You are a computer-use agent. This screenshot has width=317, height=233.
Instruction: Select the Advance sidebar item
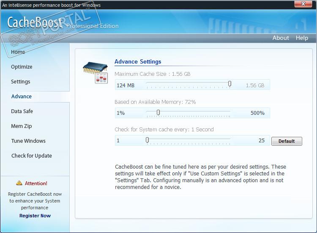point(22,97)
